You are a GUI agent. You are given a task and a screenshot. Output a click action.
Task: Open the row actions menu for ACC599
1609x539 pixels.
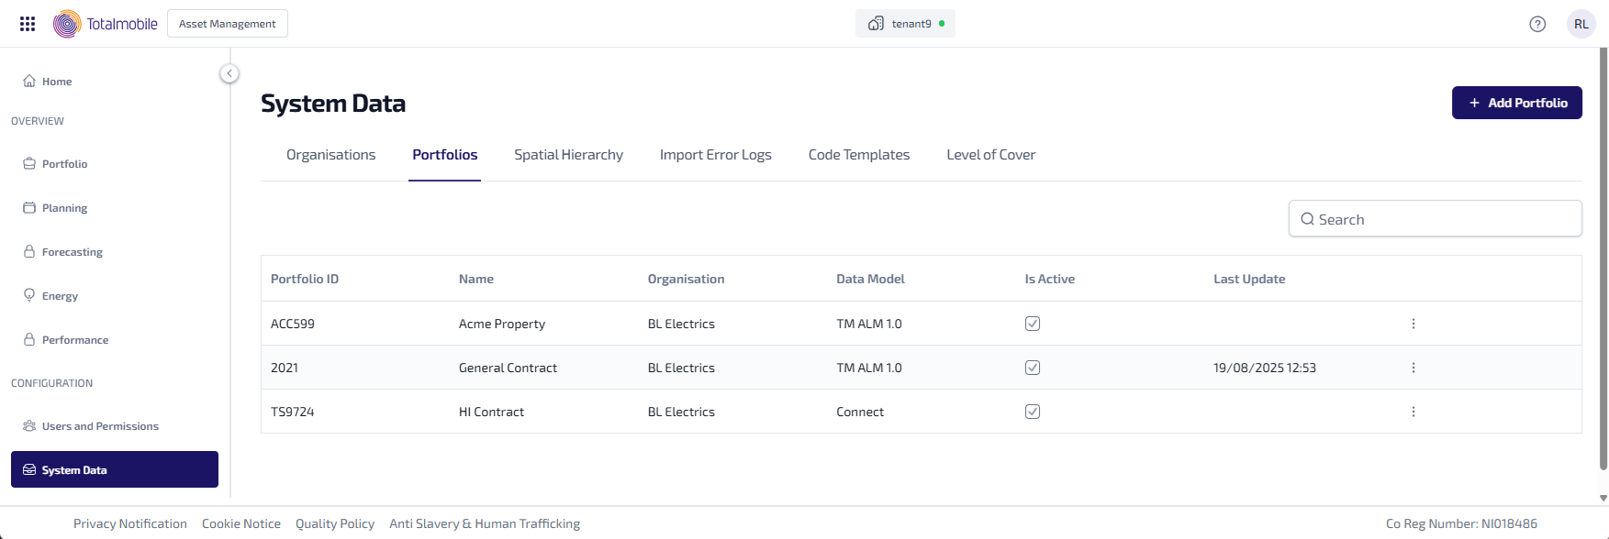tap(1413, 324)
